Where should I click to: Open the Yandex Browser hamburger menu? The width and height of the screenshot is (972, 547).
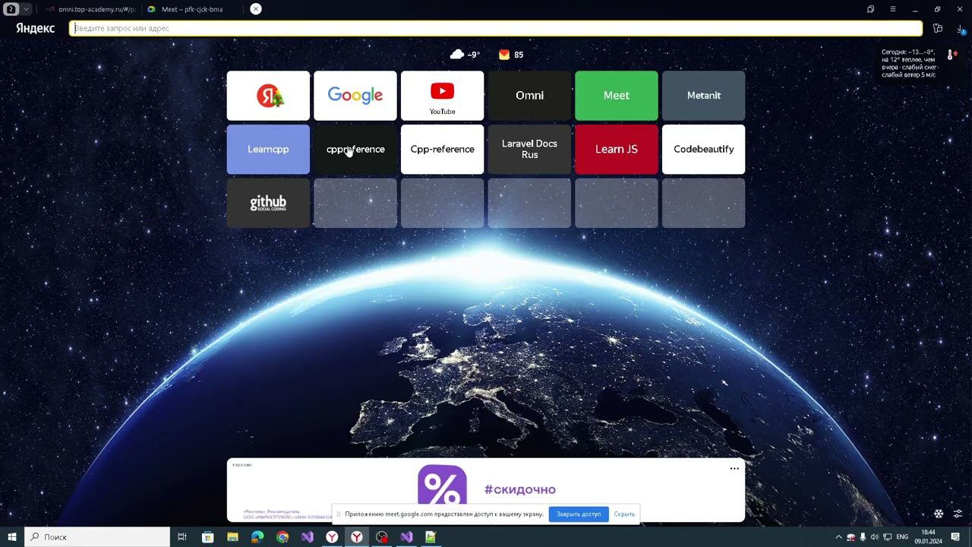[x=893, y=9]
